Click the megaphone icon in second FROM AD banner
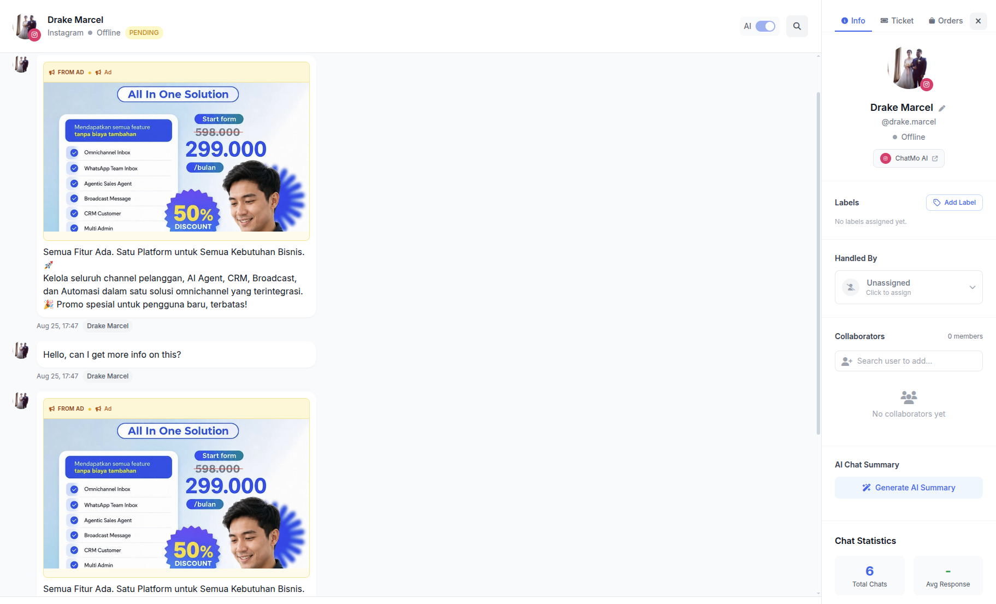 [52, 408]
